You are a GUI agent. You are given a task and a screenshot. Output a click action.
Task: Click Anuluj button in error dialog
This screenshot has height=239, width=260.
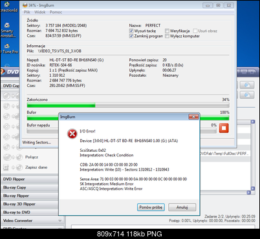[x=182, y=207]
